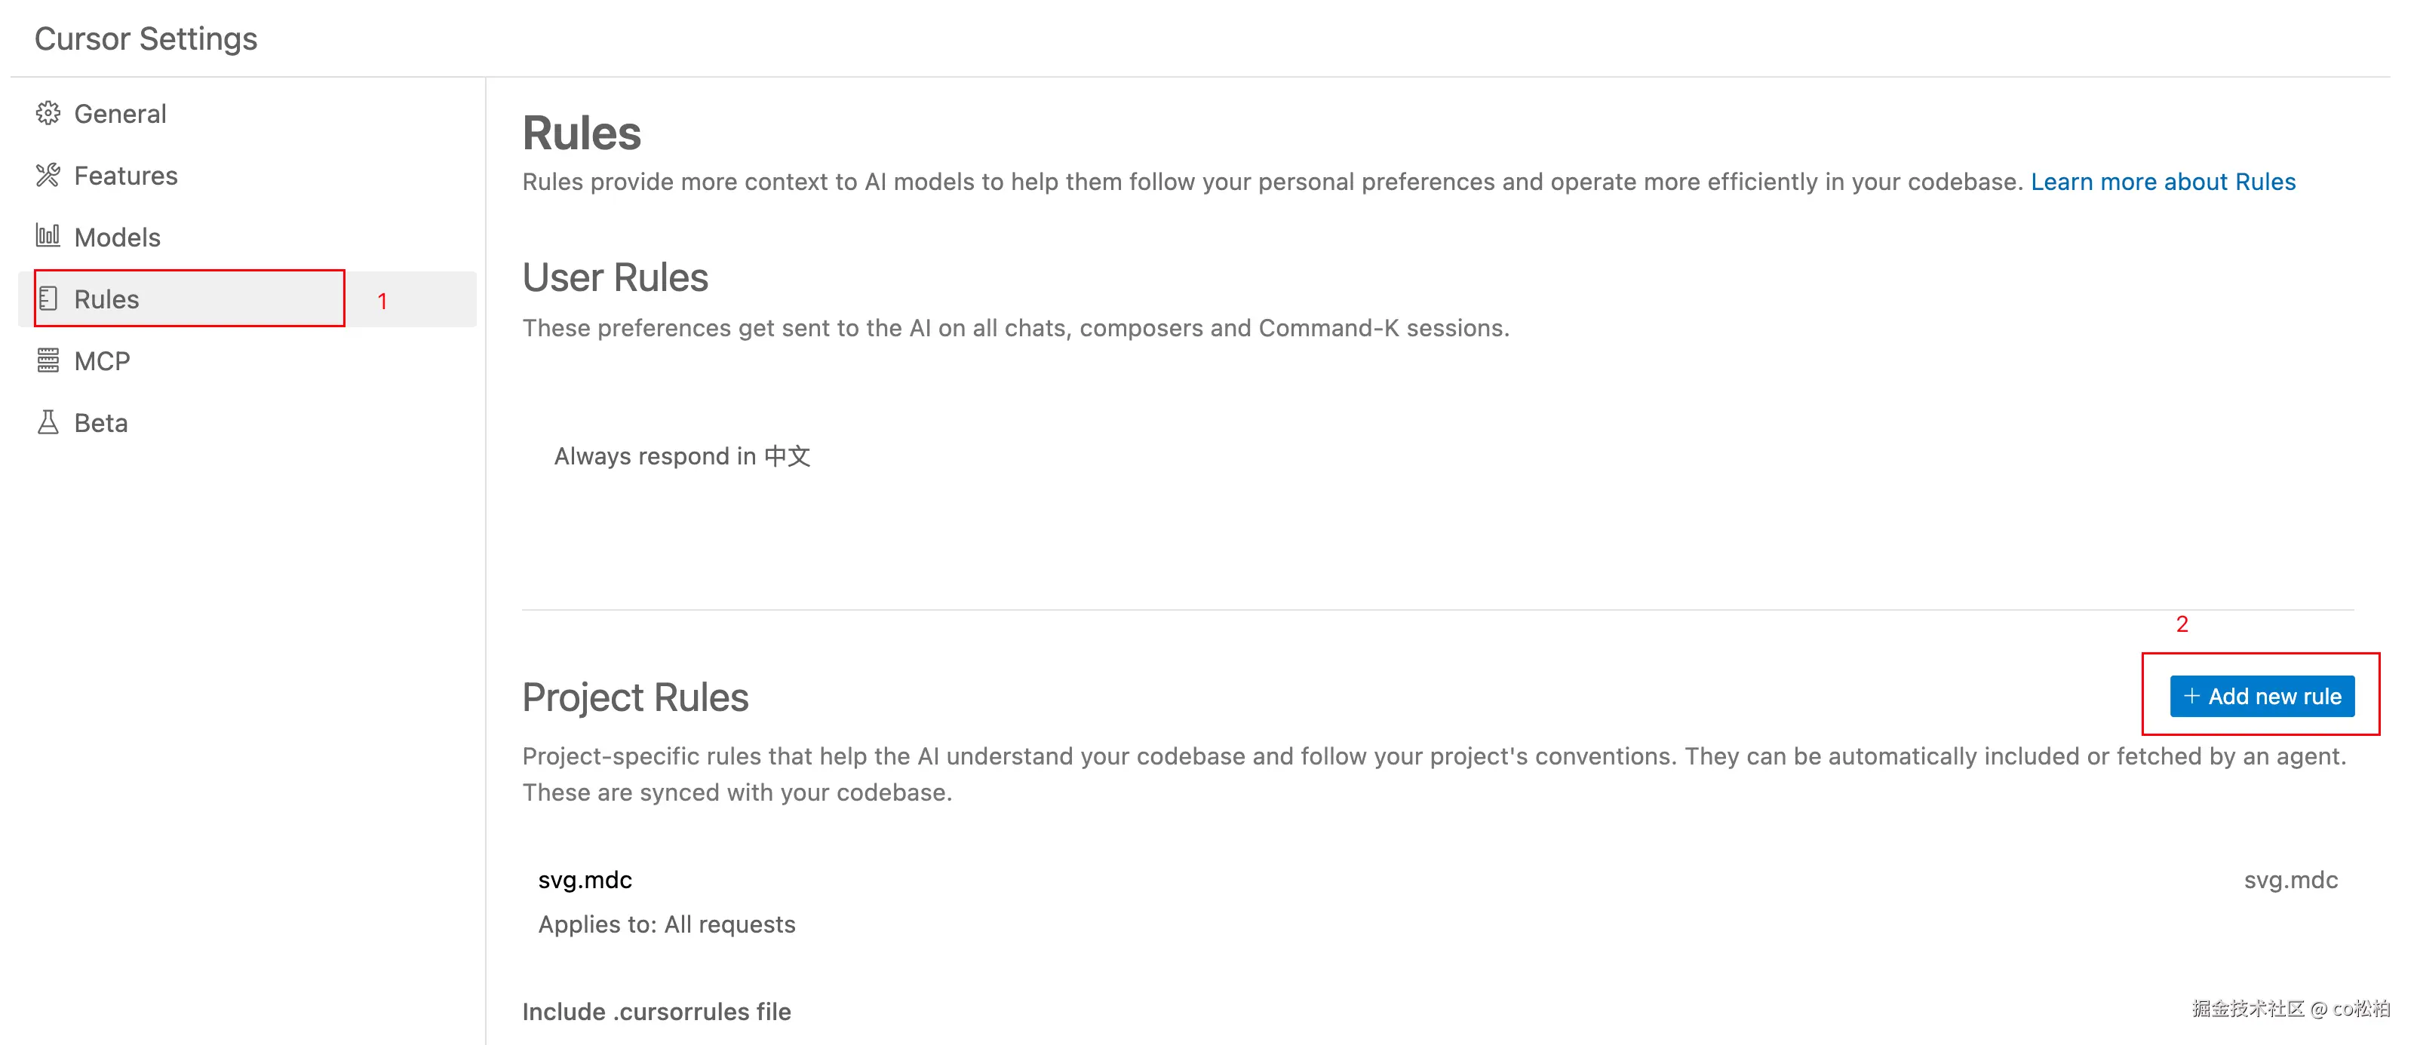This screenshot has width=2417, height=1045.
Task: Click the Applies to All requests text
Action: [x=666, y=925]
